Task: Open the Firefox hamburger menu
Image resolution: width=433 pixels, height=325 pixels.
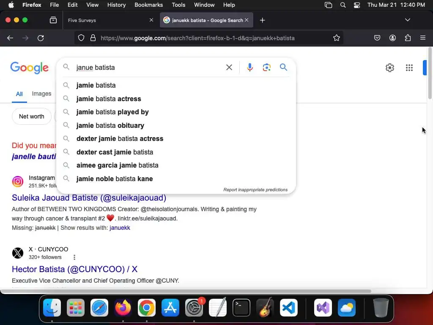Action: [423, 38]
